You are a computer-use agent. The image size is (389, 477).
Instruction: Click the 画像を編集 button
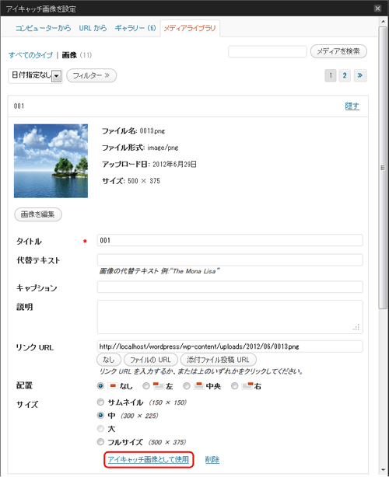click(x=38, y=214)
